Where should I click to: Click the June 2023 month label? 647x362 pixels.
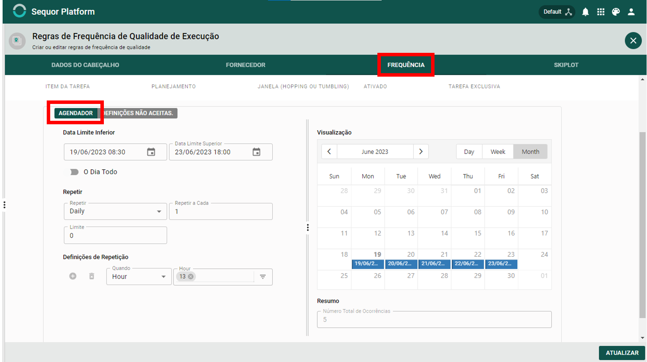coord(375,152)
